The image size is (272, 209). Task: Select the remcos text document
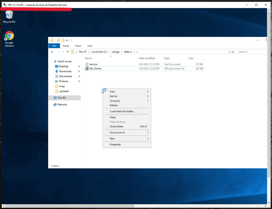(144, 64)
